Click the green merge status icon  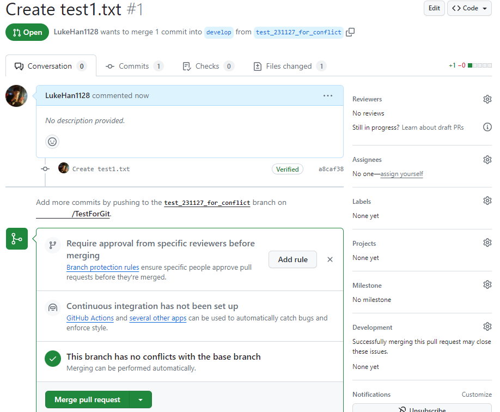17,239
